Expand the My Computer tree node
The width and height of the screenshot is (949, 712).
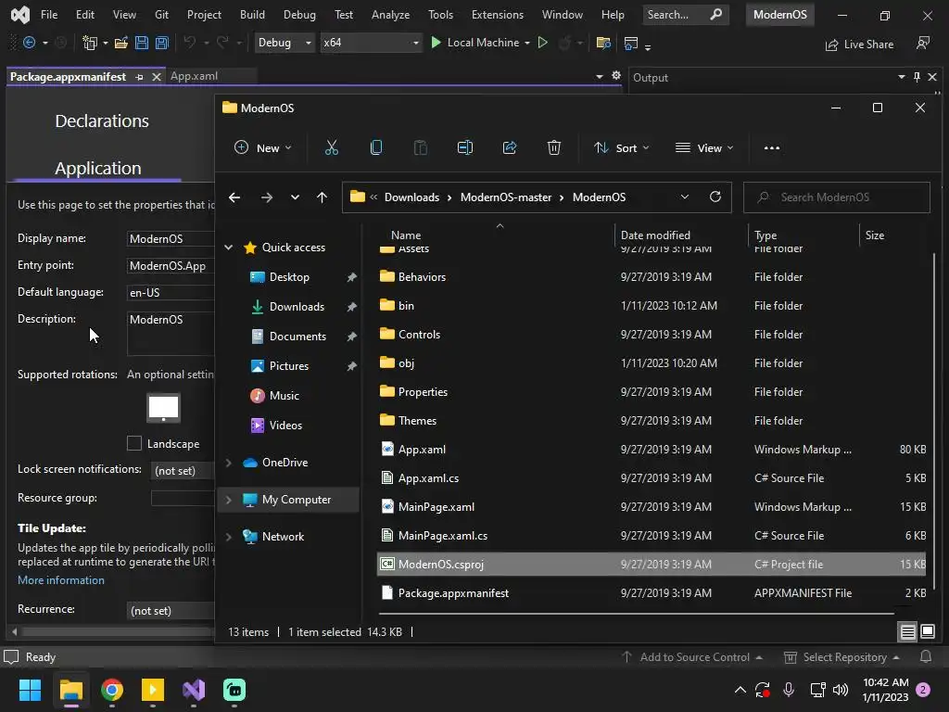(229, 500)
